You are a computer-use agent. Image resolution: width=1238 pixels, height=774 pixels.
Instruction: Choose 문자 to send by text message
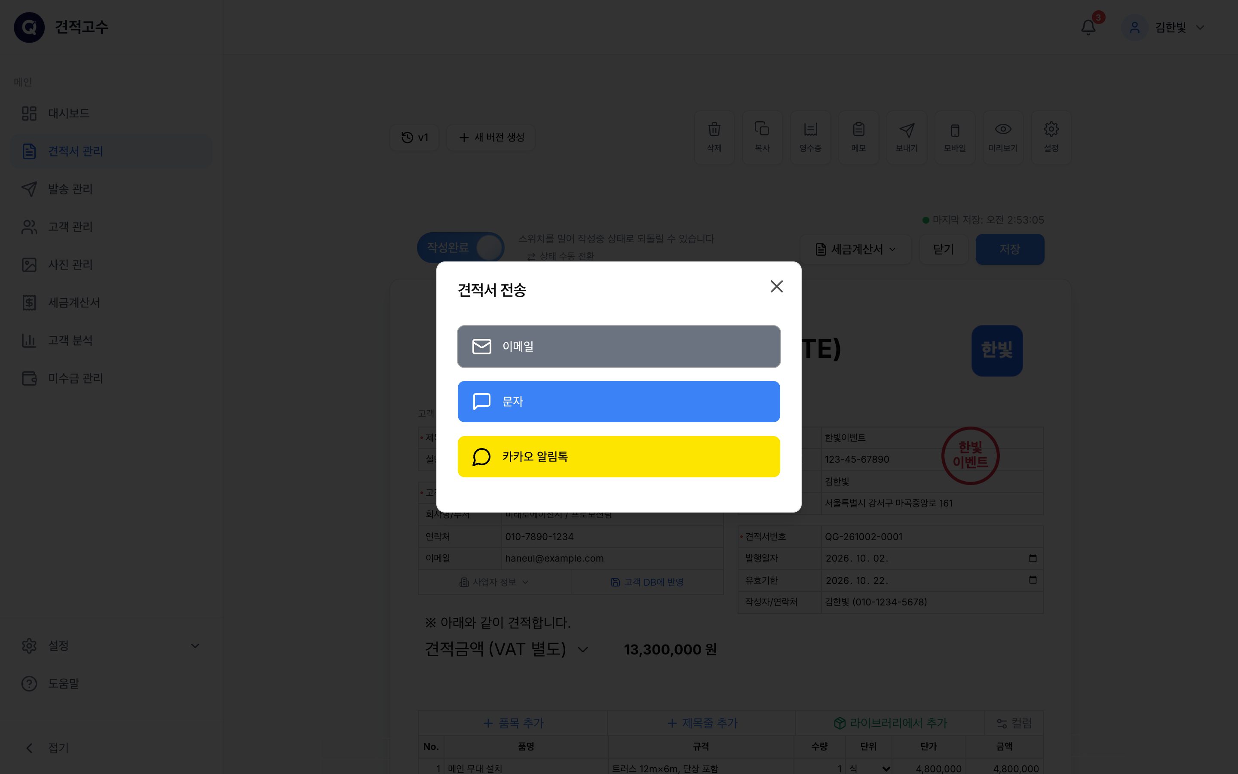619,401
